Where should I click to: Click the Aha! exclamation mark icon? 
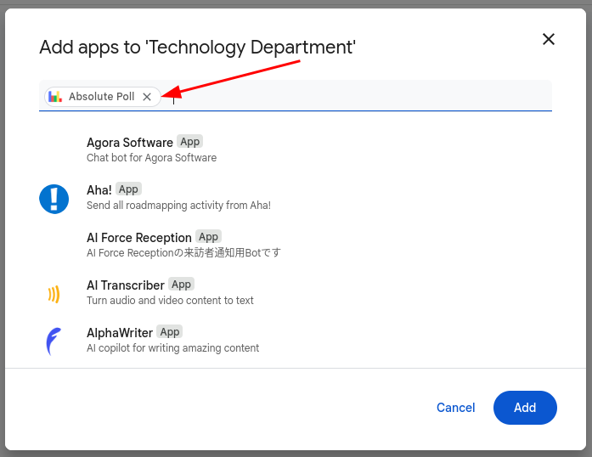coord(54,199)
